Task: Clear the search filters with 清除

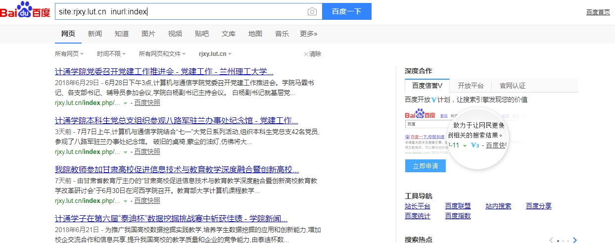Action: tap(312, 54)
